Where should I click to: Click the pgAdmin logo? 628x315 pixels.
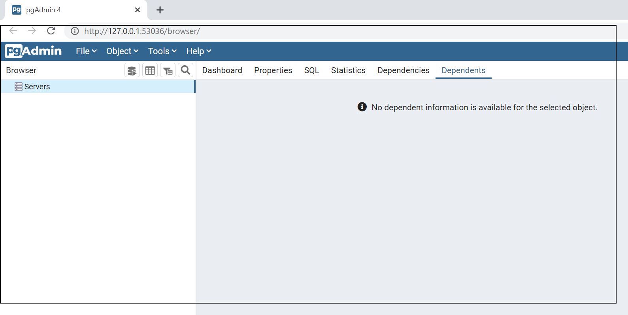[x=33, y=51]
